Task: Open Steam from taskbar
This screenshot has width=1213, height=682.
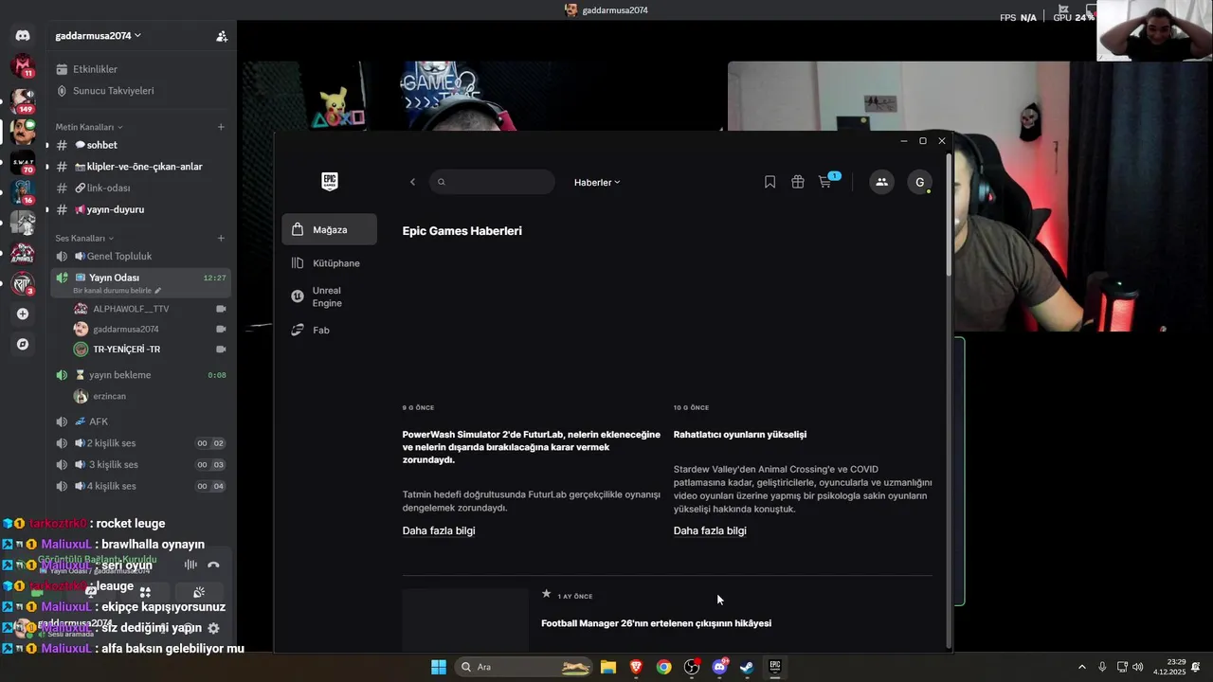Action: [x=747, y=667]
